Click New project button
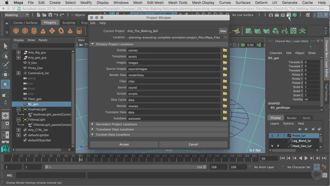The height and width of the screenshot is (186, 330). click(x=223, y=31)
